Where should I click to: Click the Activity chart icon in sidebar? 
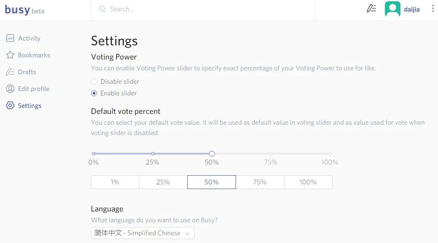pos(10,38)
